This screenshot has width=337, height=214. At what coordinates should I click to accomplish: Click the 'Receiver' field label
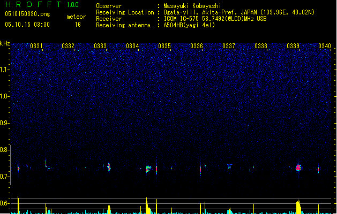(109, 19)
